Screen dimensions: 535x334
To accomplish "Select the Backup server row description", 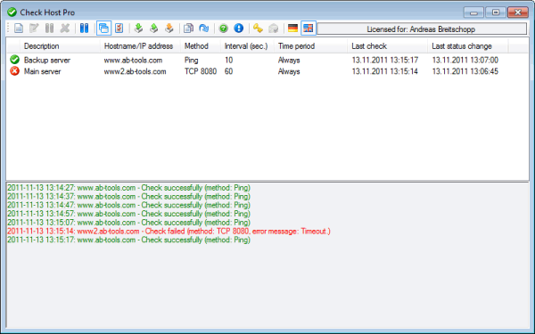I will pos(47,61).
